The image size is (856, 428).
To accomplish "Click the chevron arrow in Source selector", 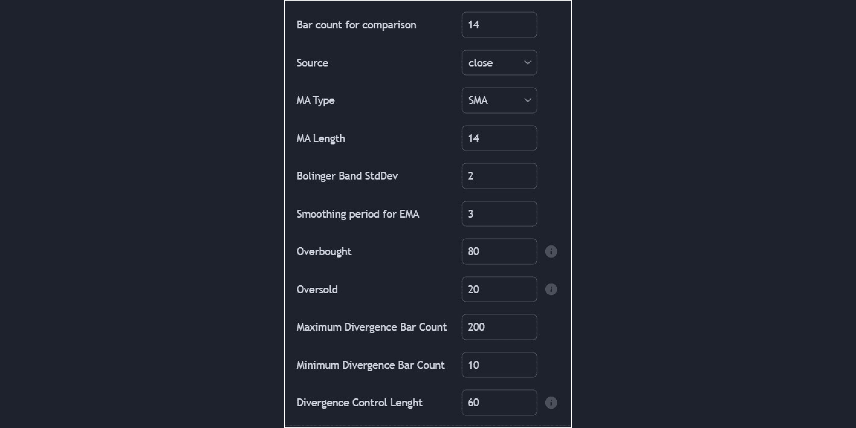I will pyautogui.click(x=527, y=63).
